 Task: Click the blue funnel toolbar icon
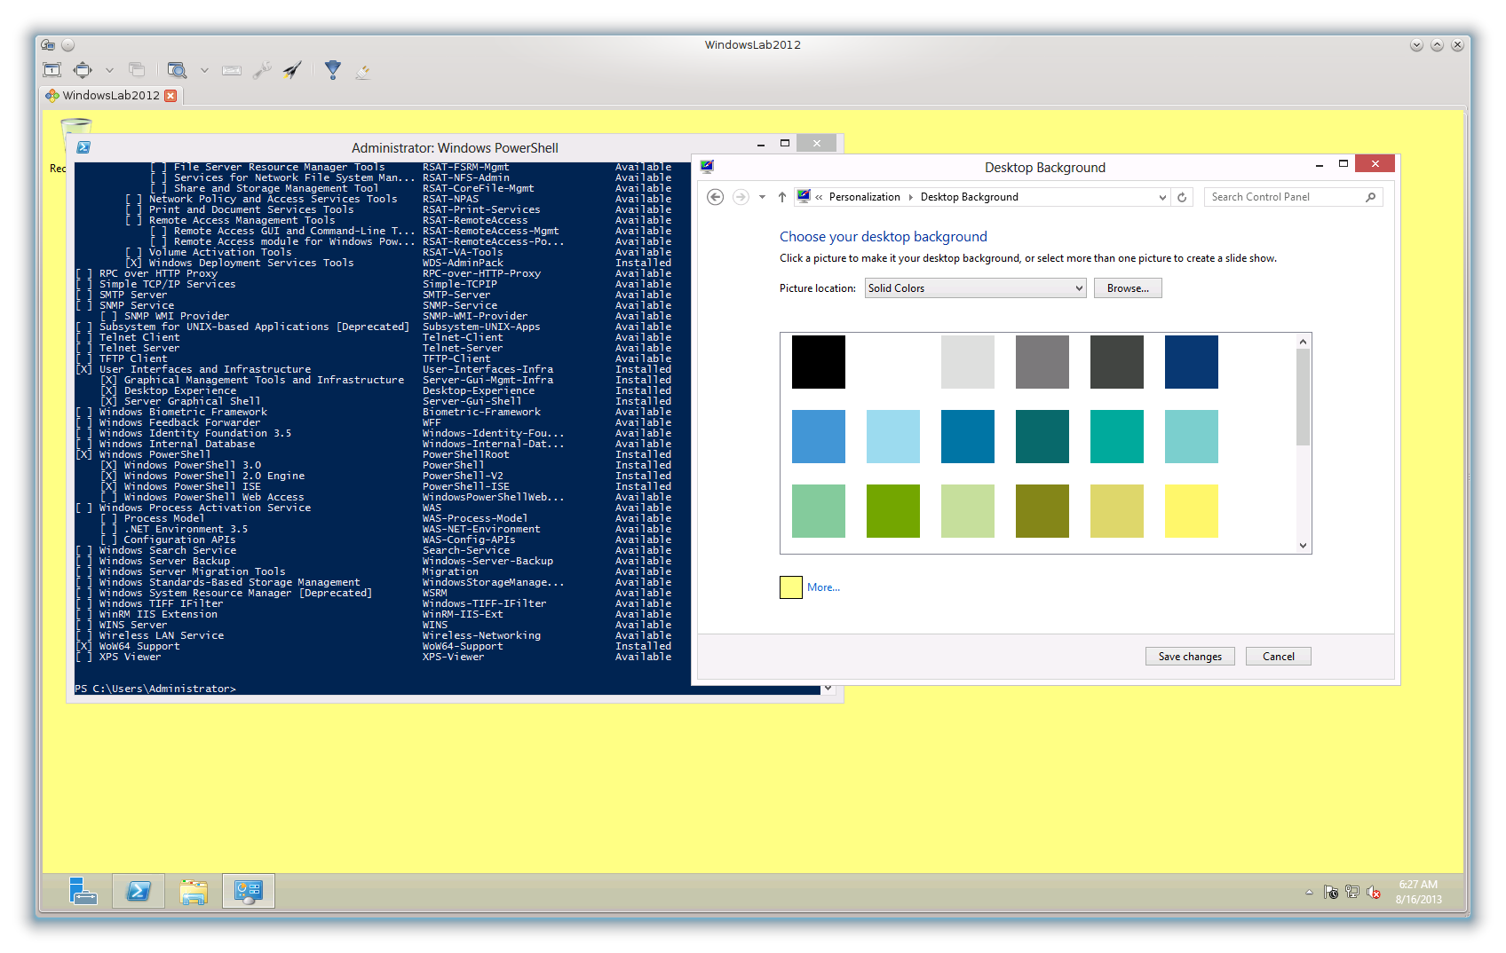tap(333, 70)
